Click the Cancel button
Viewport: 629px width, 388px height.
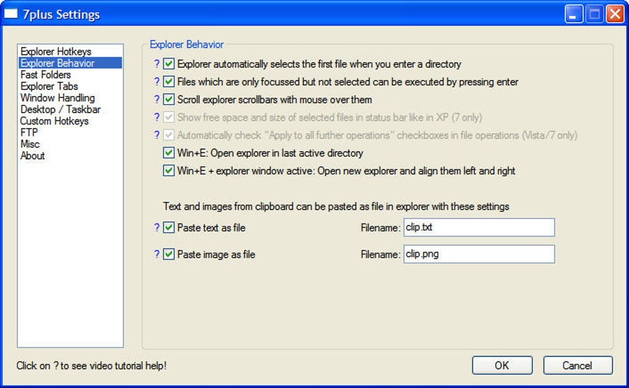tap(577, 365)
